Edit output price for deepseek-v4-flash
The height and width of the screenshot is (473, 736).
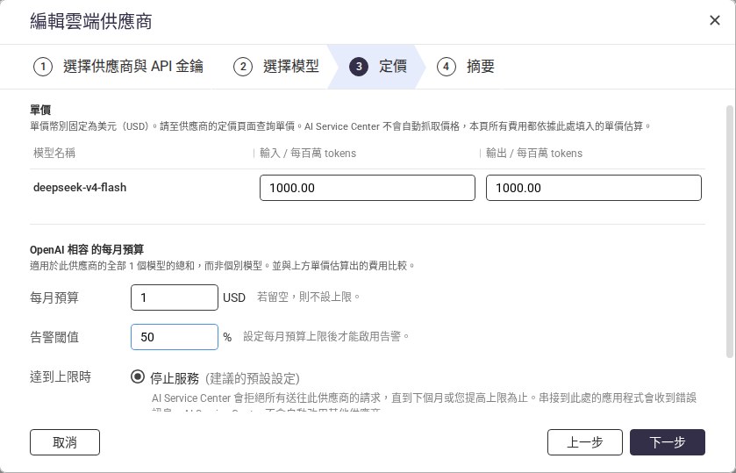[x=594, y=188]
